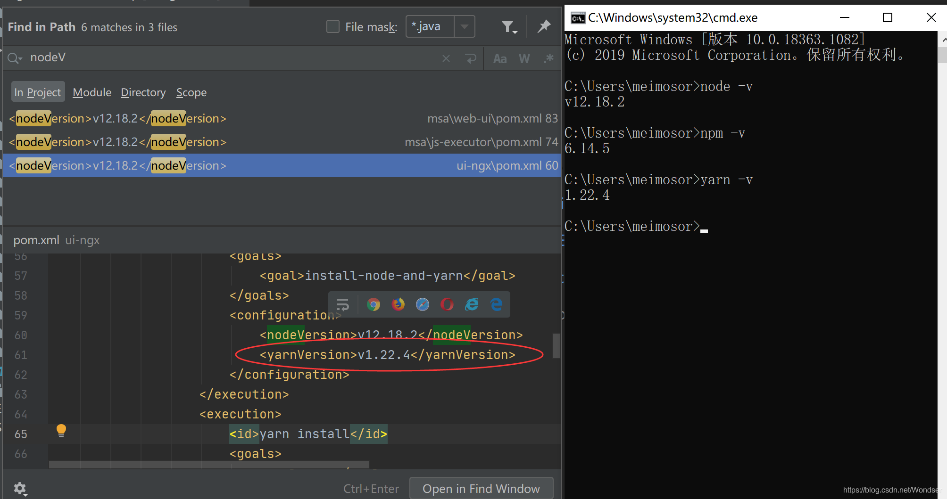Maximize the cmd.exe window
The image size is (947, 499).
[x=888, y=17]
